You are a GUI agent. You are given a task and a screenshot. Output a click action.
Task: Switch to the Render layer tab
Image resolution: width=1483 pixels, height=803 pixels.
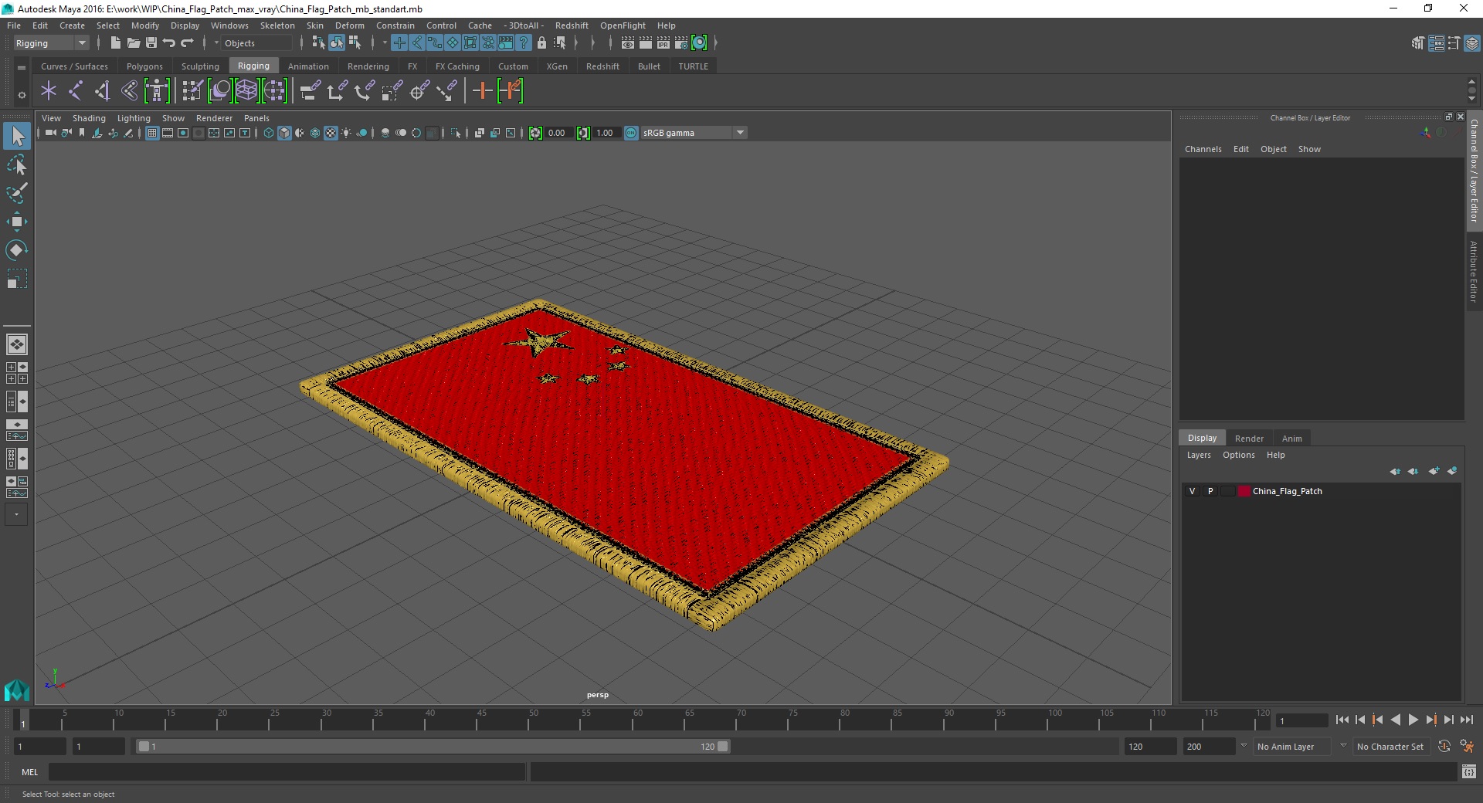[x=1249, y=438]
